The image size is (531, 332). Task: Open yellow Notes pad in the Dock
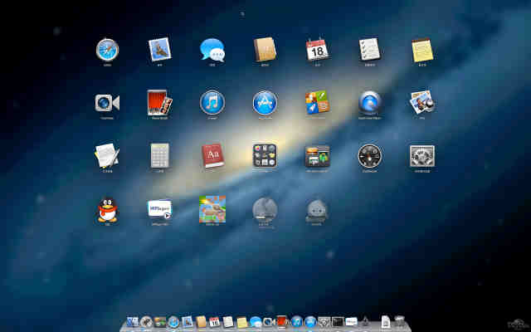pyautogui.click(x=241, y=322)
